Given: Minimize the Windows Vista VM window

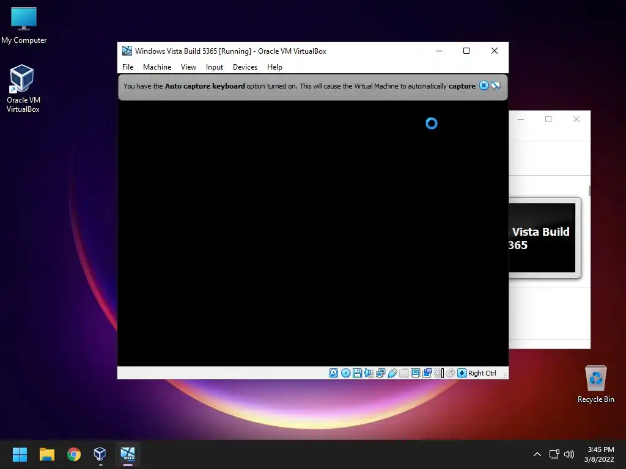Looking at the screenshot, I should [x=439, y=51].
